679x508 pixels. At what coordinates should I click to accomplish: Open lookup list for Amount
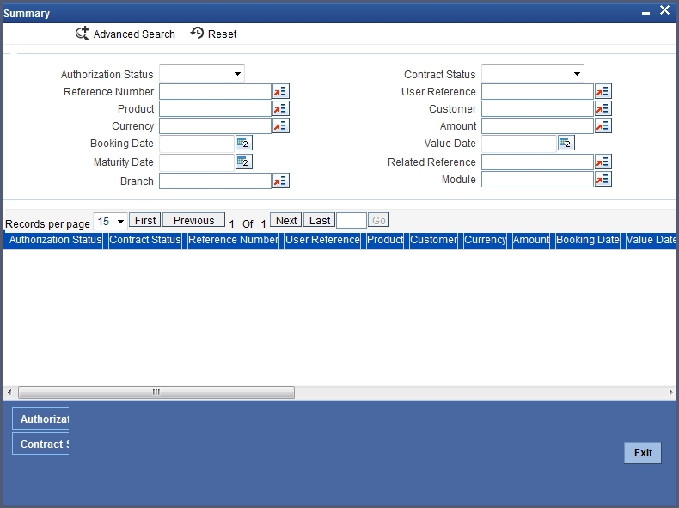pyautogui.click(x=603, y=125)
